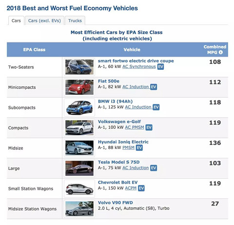The image size is (234, 225).
Task: Open the Tesla Model S 75D link
Action: click(118, 162)
